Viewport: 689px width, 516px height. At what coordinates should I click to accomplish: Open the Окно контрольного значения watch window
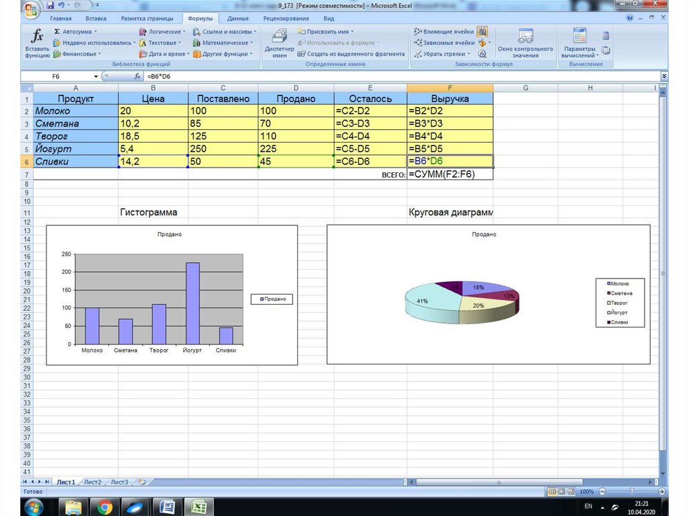point(525,42)
